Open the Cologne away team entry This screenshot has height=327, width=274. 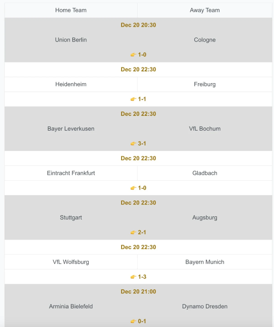(205, 40)
